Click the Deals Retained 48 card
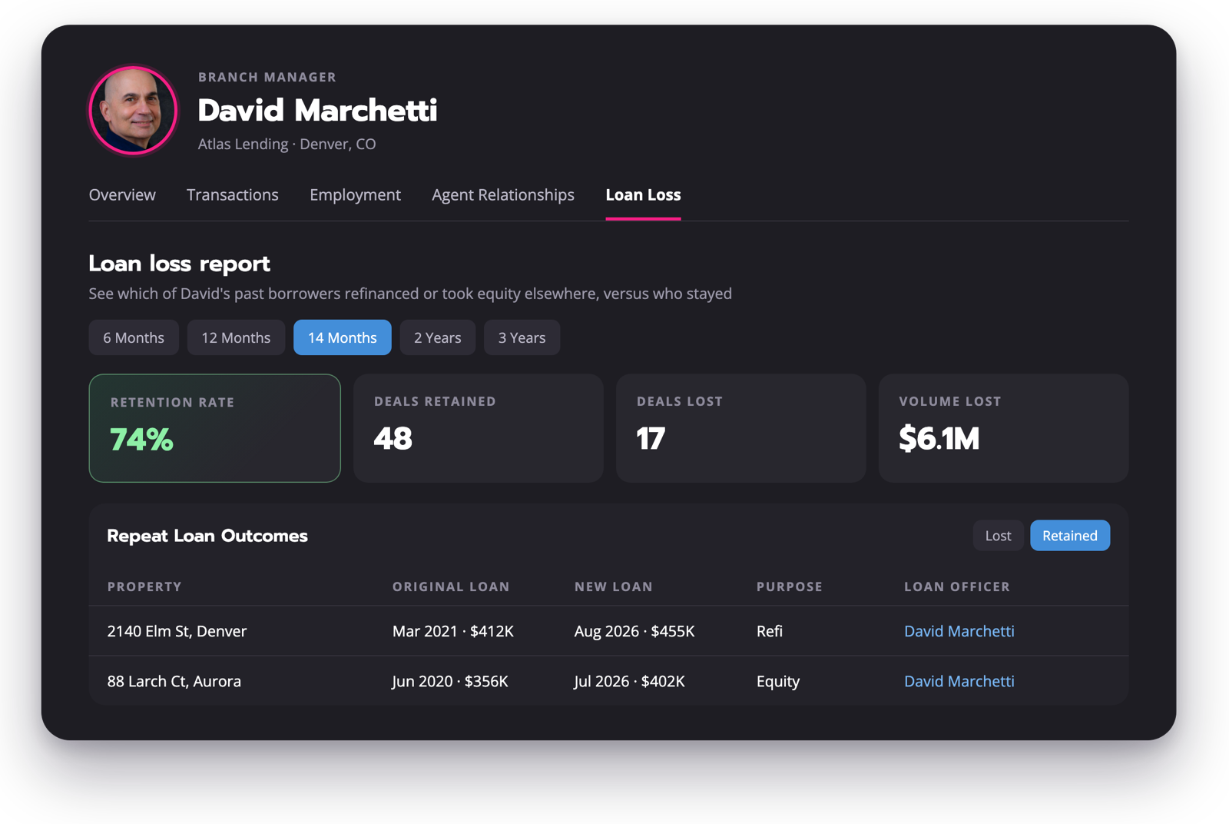 [x=479, y=428]
